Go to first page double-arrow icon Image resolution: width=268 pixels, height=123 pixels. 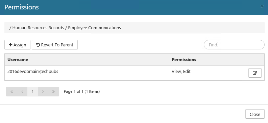(11, 91)
